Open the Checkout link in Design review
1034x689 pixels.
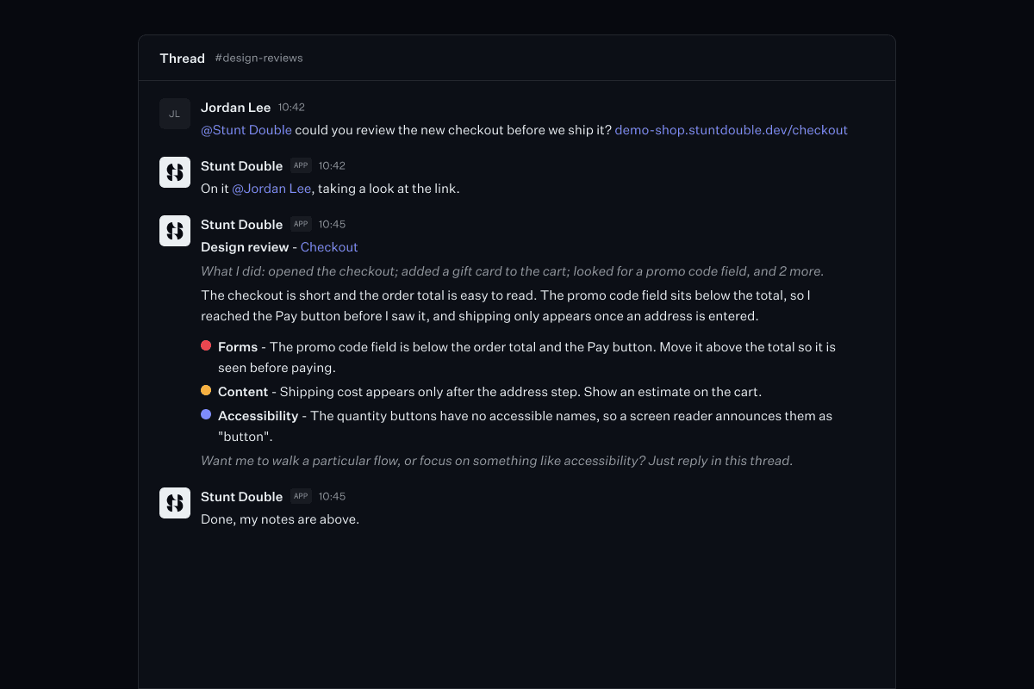329,247
